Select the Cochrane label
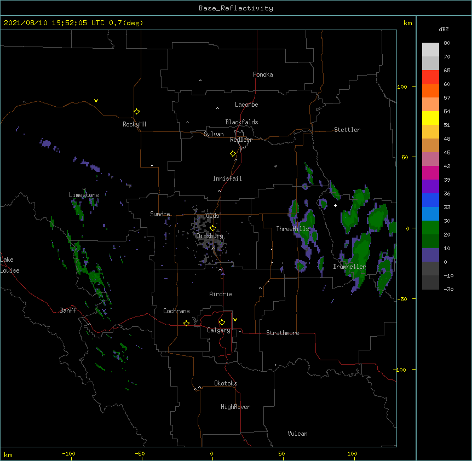 pos(176,311)
